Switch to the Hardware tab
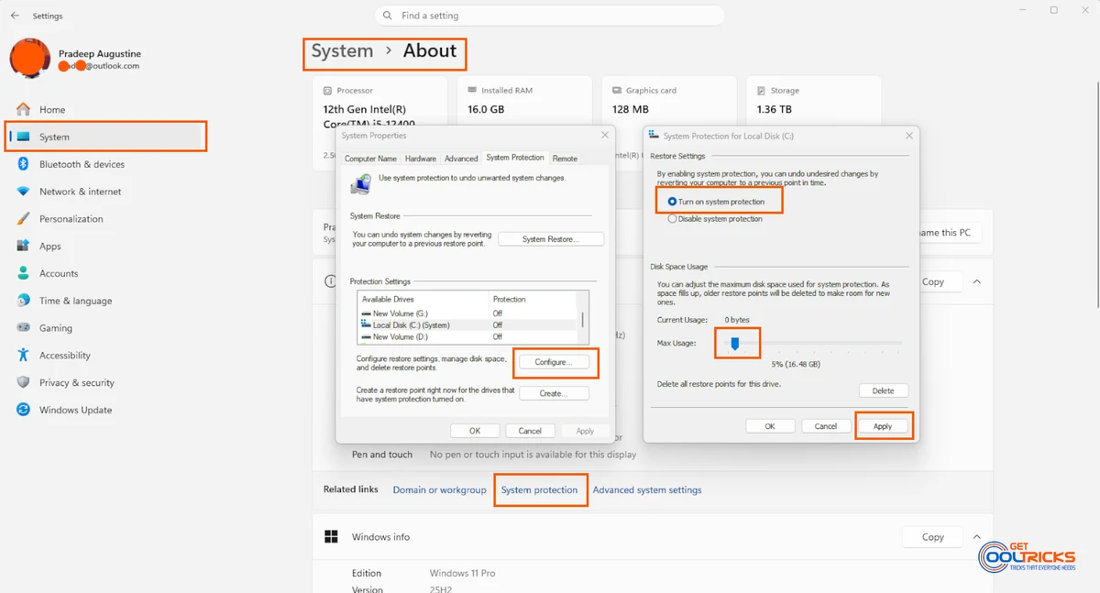Viewport: 1100px width, 593px height. (x=421, y=159)
